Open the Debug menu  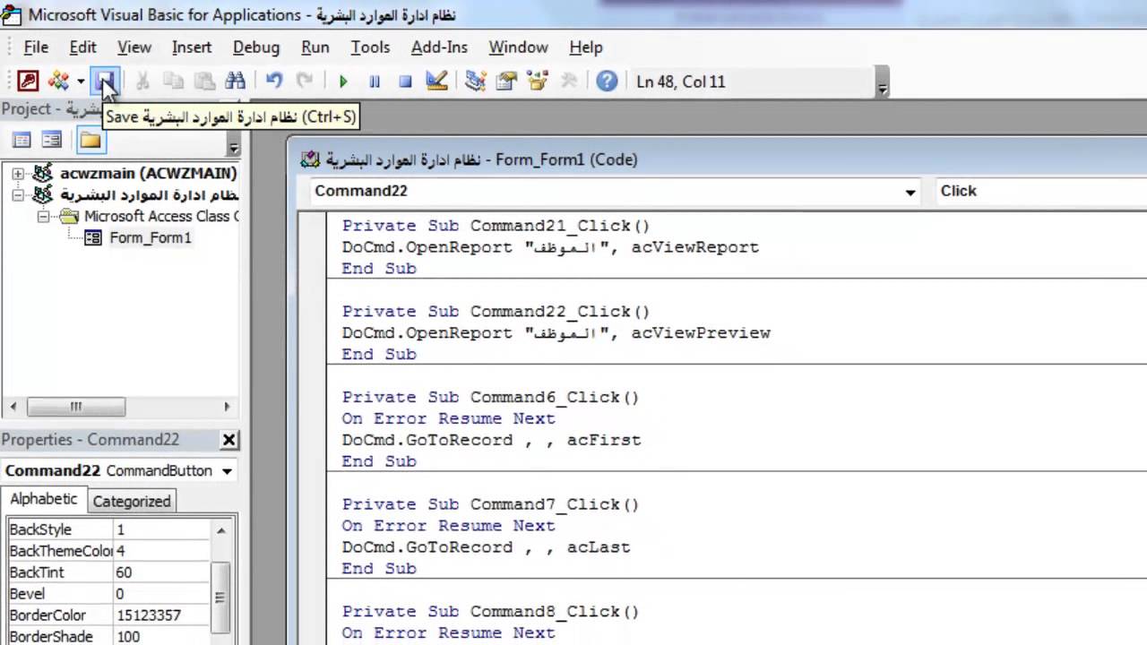256,47
